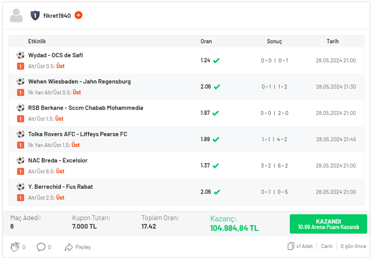Open Y. Berrechid - Fus Rabat match
The height and width of the screenshot is (258, 371).
(x=60, y=186)
